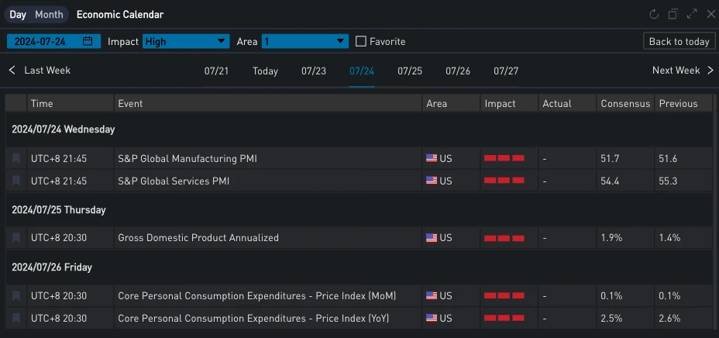Screen dimensions: 719x338
Task: Bookmark the Core PCE Price Index (YoY) event
Action: [x=16, y=318]
